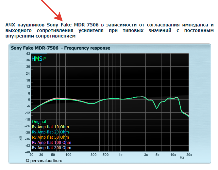
Task: Click the -48 value on the dB axis
Action: point(27,152)
